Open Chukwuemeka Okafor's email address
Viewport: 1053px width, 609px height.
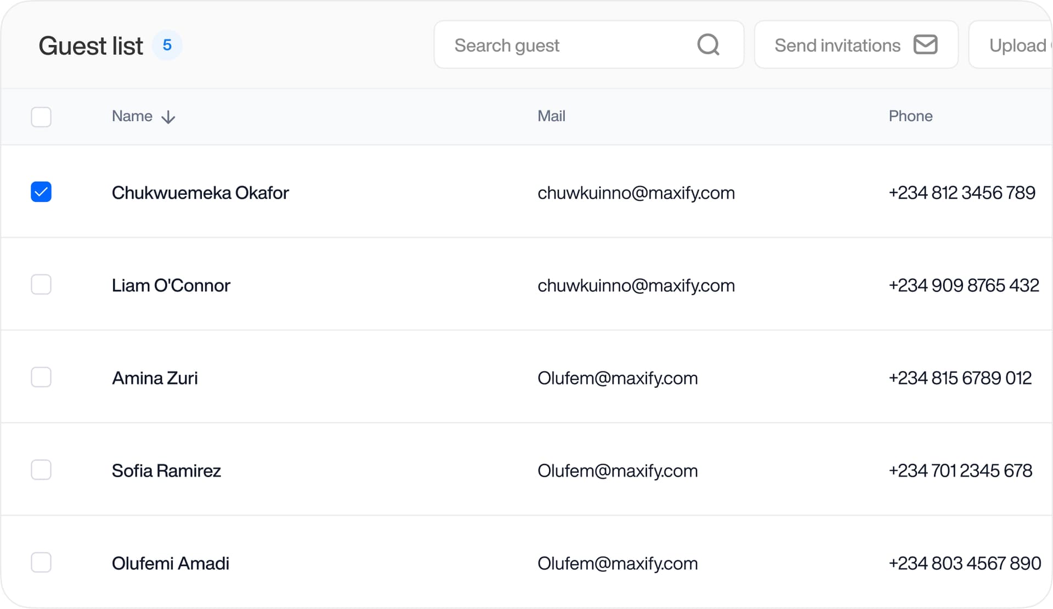(x=636, y=193)
